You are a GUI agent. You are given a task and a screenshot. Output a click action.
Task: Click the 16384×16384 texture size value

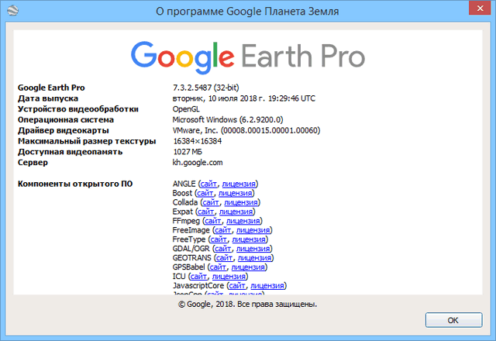click(x=198, y=141)
